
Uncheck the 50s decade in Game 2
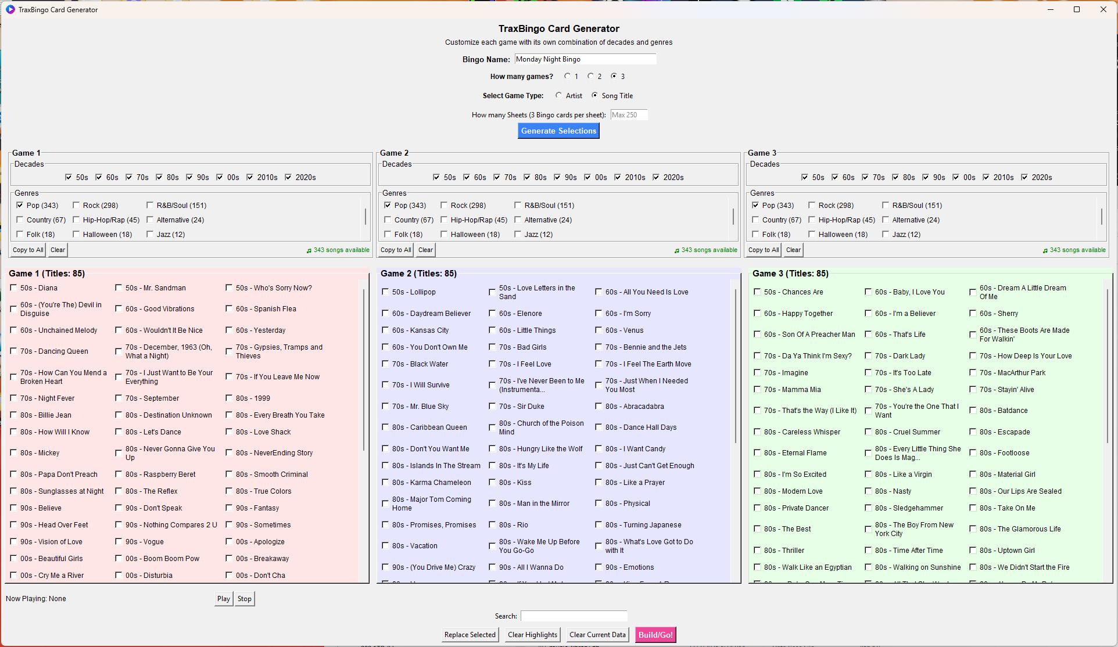[436, 177]
